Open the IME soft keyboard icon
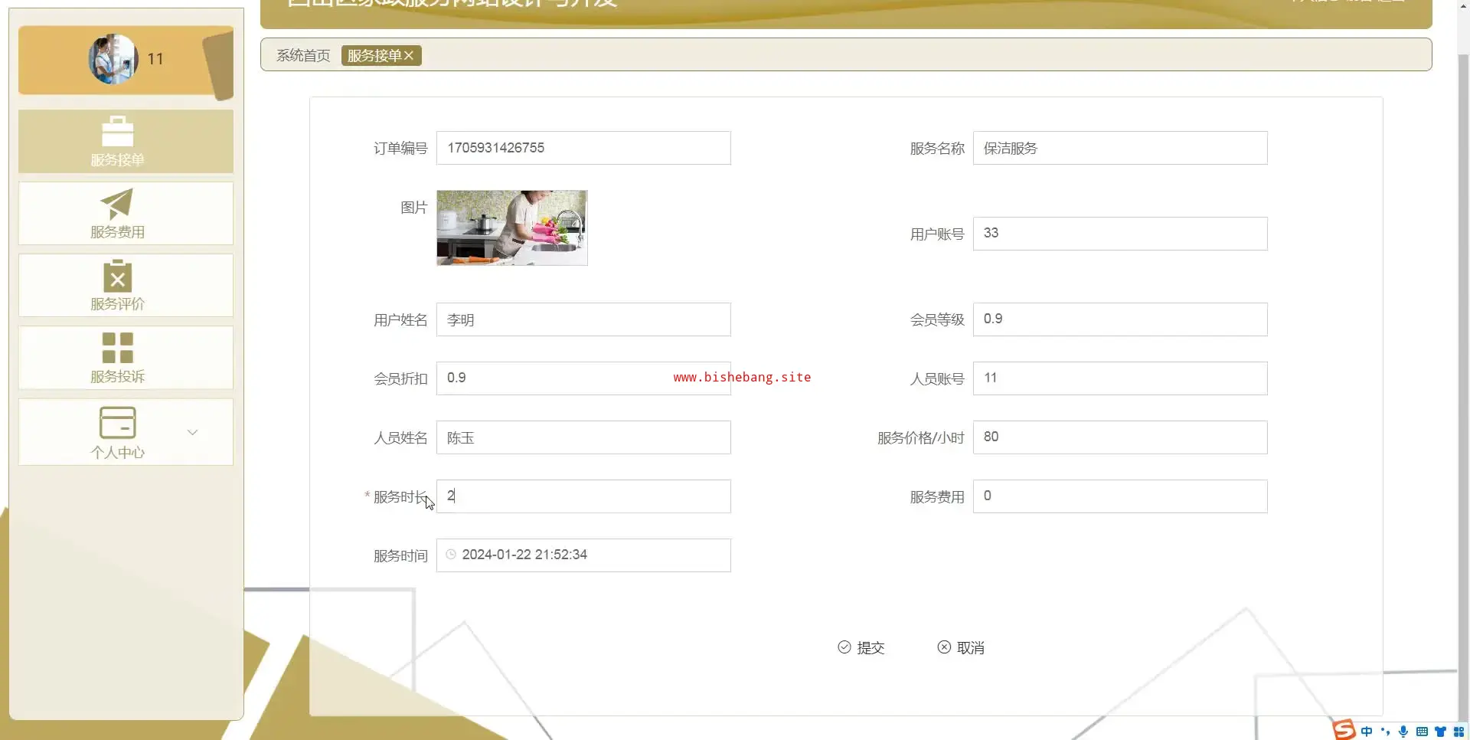Viewport: 1470px width, 740px height. [x=1422, y=732]
